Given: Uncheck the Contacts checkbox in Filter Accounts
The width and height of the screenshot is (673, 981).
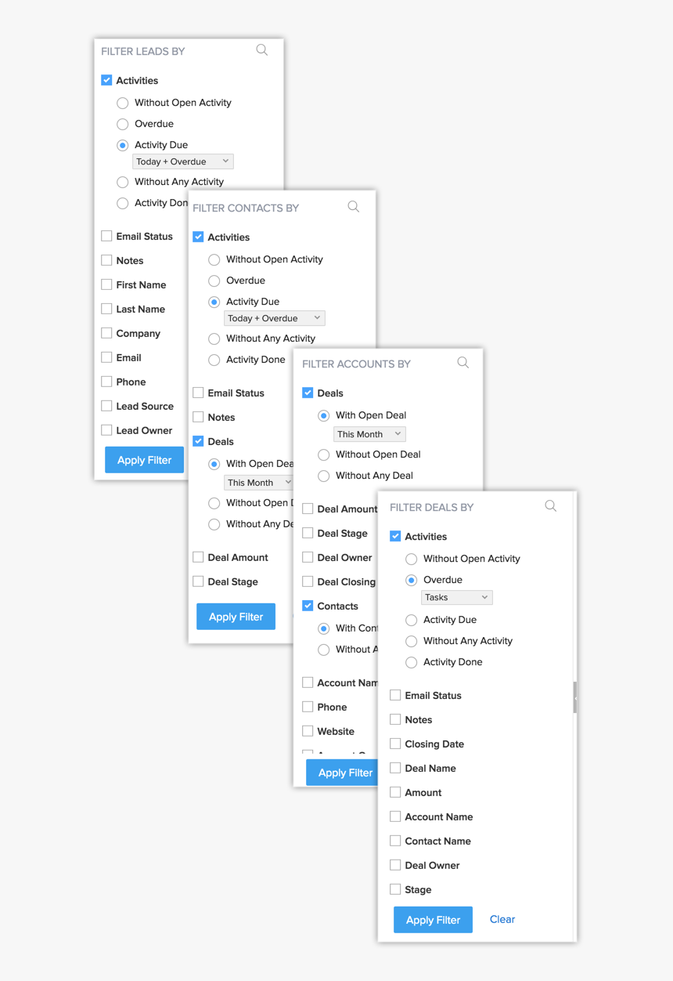Looking at the screenshot, I should click(x=308, y=605).
